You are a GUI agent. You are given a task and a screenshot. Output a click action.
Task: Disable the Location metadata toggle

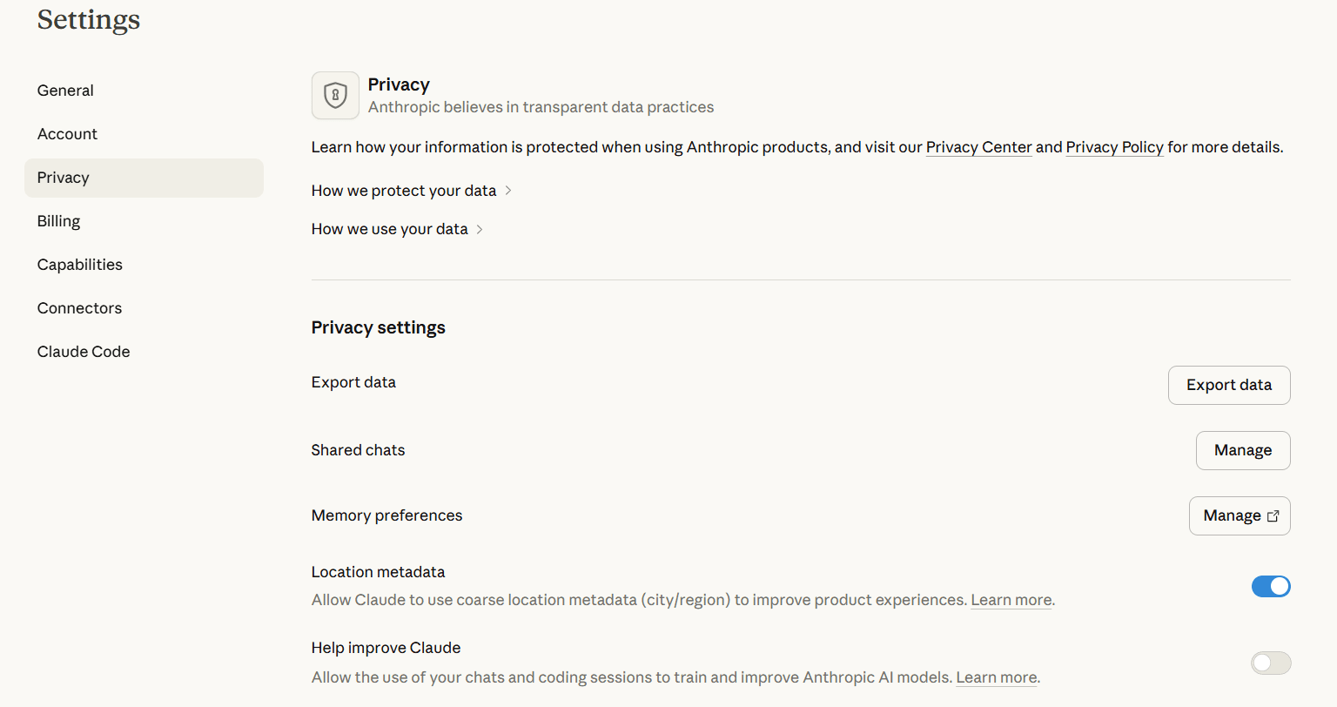pyautogui.click(x=1271, y=587)
